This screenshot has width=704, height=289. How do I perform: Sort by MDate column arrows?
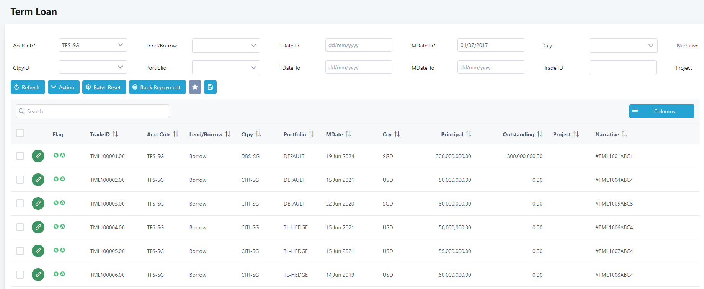point(348,134)
